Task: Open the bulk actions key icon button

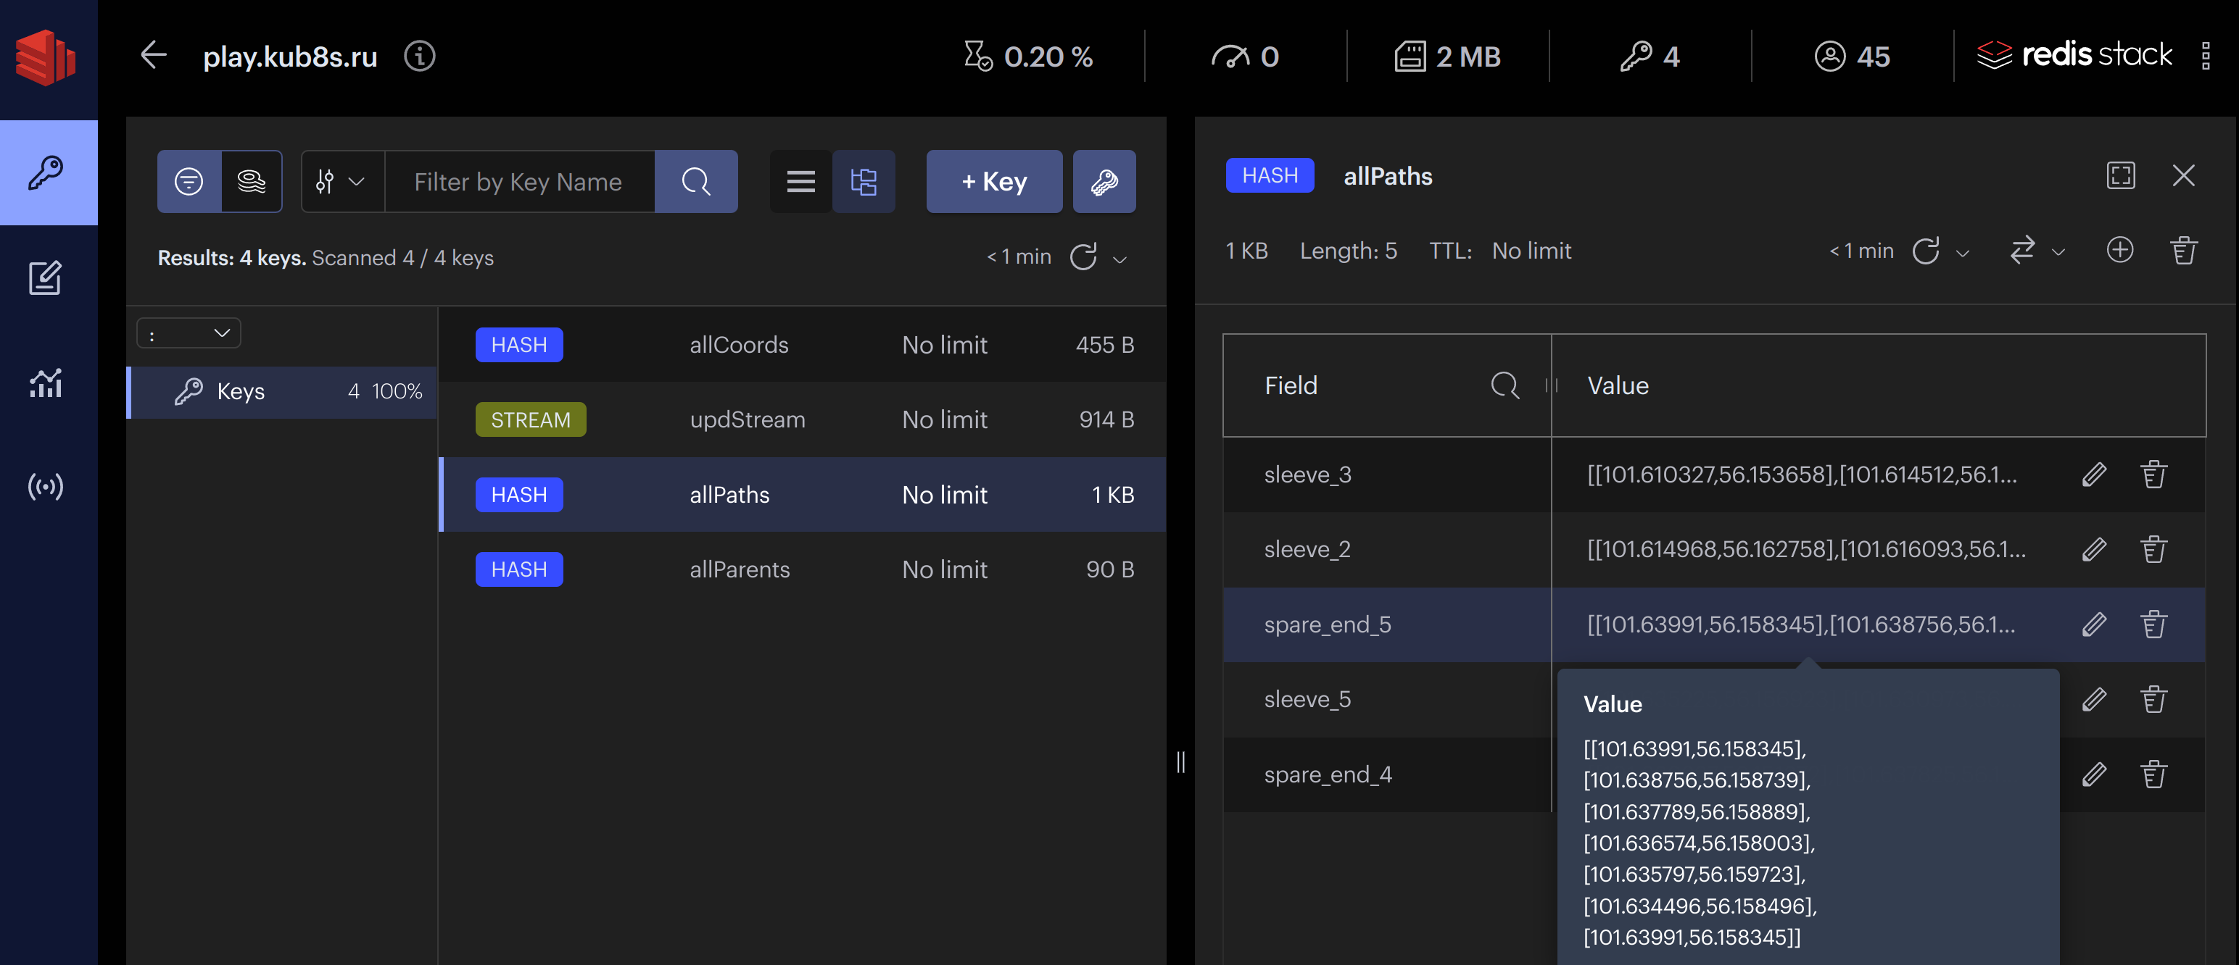Action: tap(1104, 180)
